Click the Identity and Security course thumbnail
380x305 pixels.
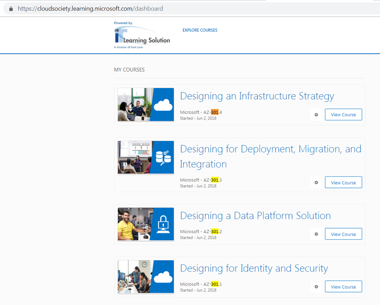146,277
